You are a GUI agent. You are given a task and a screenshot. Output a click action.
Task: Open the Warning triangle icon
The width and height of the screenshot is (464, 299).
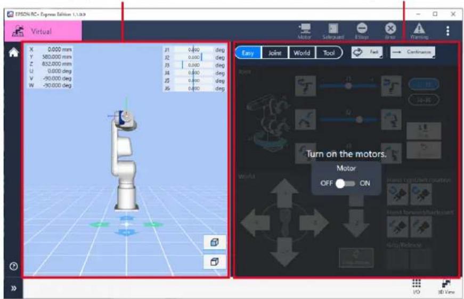coord(419,31)
